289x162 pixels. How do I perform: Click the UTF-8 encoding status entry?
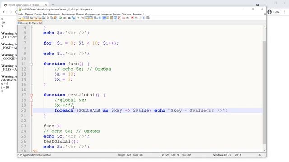(x=238, y=155)
